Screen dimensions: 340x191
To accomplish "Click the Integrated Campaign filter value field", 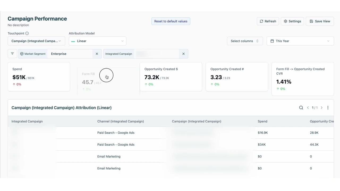I will (157, 54).
